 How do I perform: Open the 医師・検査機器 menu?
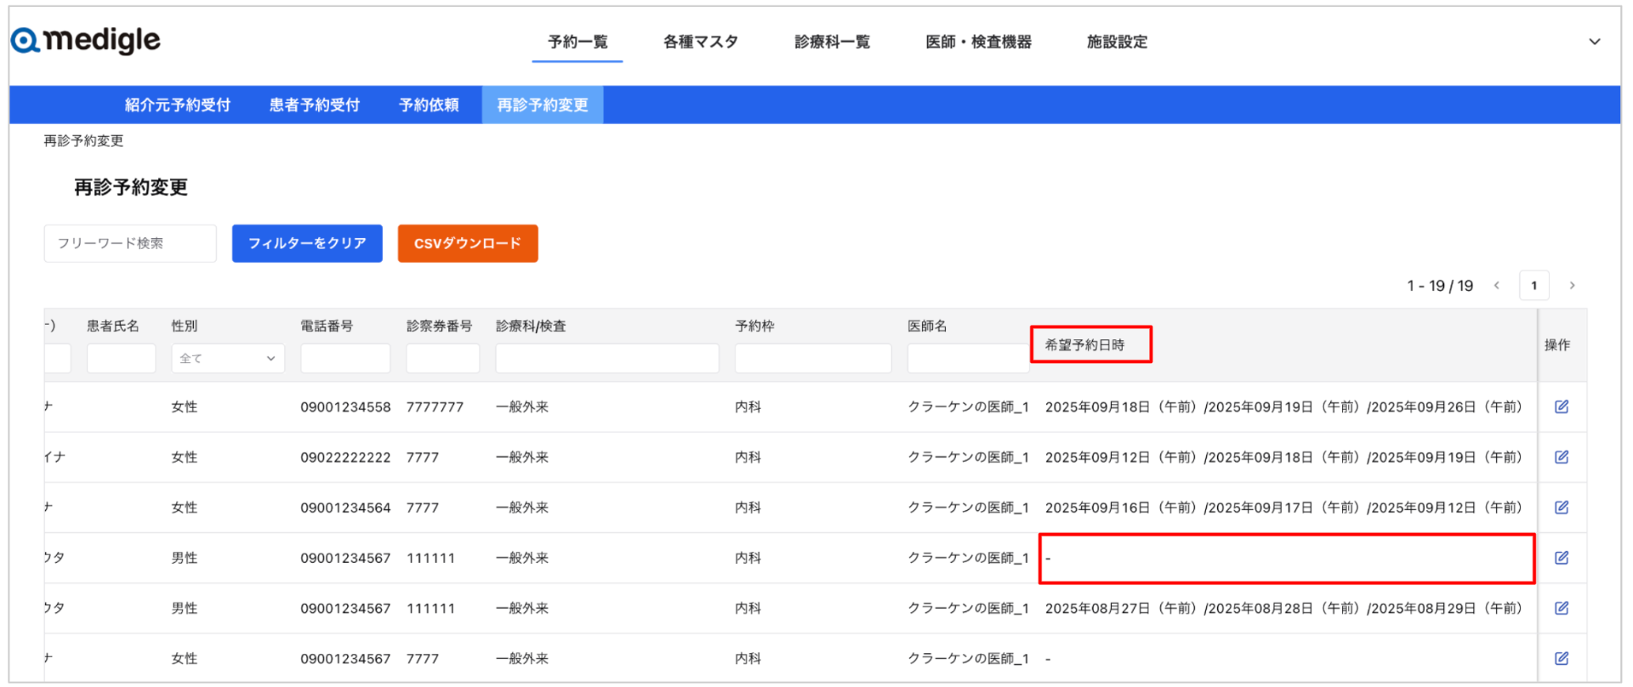(x=978, y=42)
